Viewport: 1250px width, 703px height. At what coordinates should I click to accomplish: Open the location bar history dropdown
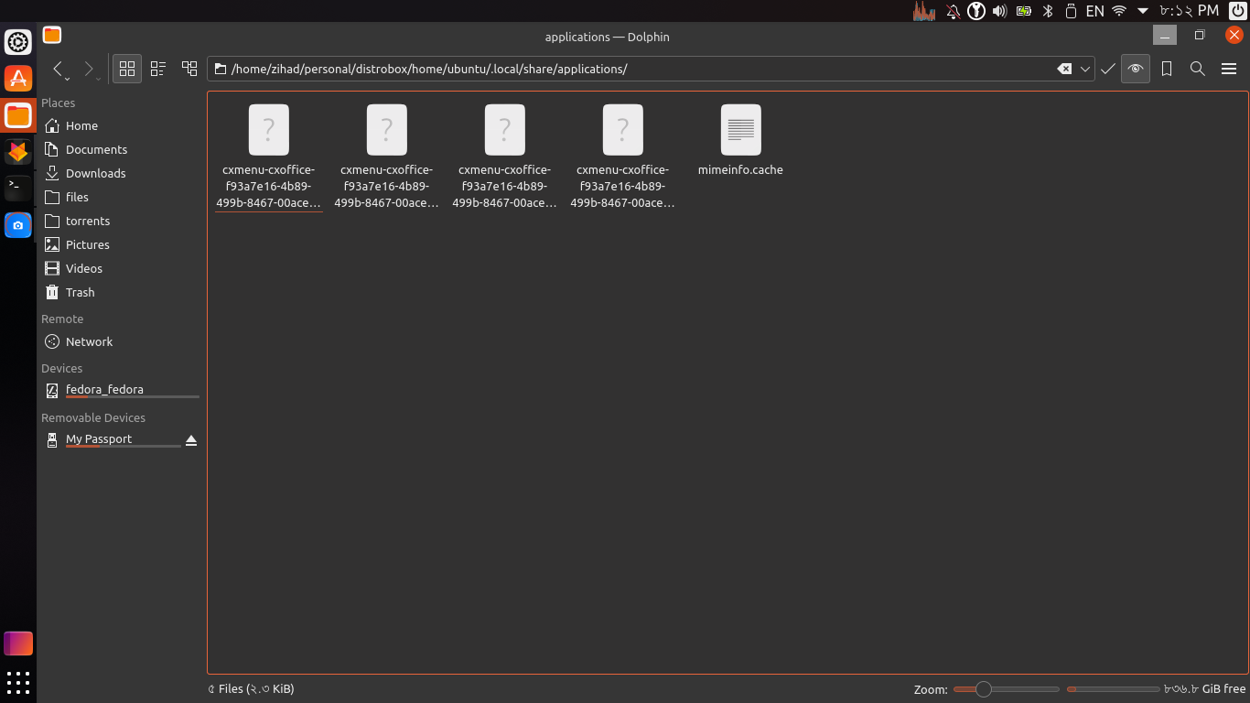1085,69
